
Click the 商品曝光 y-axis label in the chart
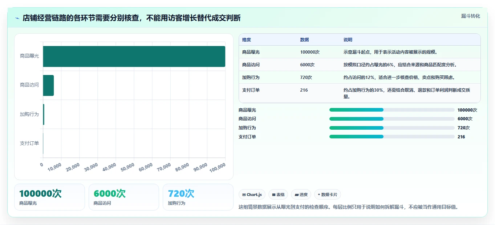[x=29, y=56]
